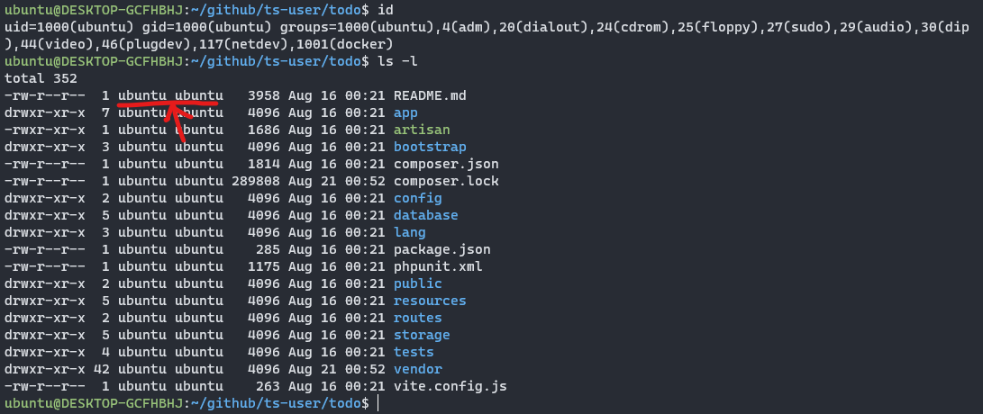Click the vendor directory entry
The image size is (983, 414).
click(417, 369)
